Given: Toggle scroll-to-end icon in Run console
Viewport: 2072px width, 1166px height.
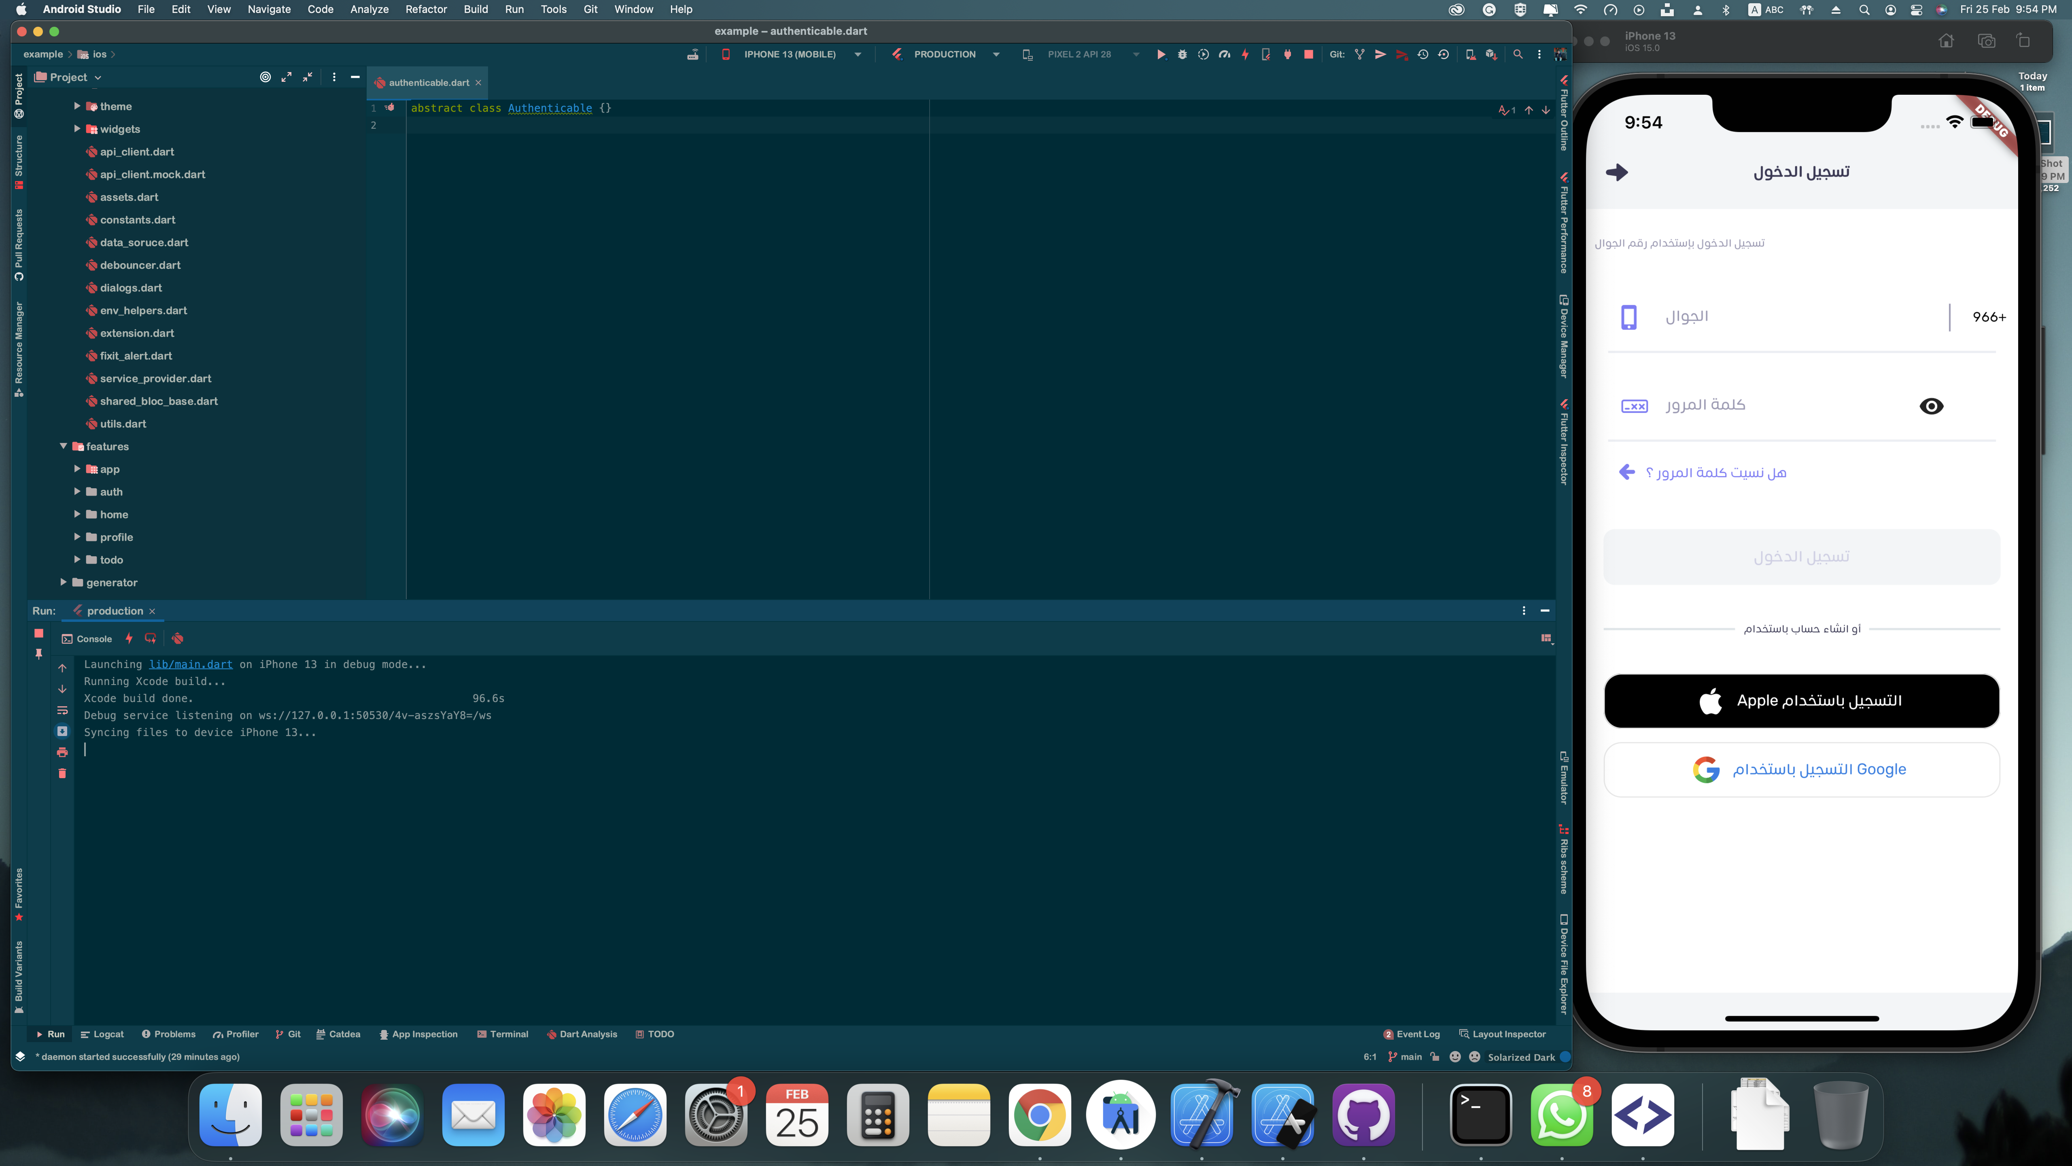Looking at the screenshot, I should tap(62, 732).
